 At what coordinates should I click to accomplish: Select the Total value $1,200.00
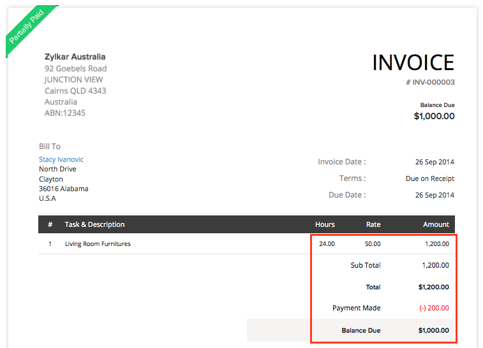click(x=433, y=287)
